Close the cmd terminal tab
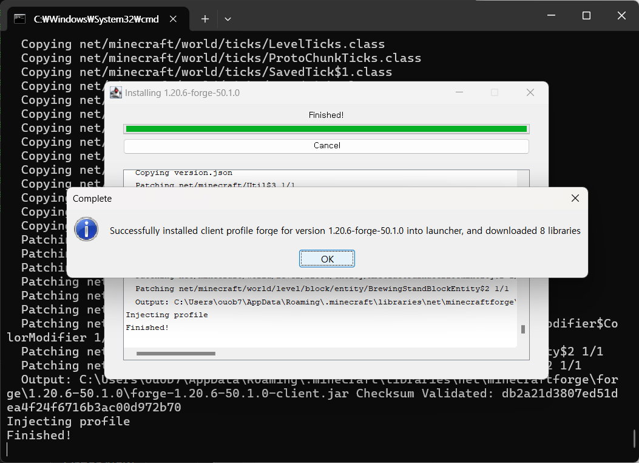Screen dimensions: 639x463 173,19
